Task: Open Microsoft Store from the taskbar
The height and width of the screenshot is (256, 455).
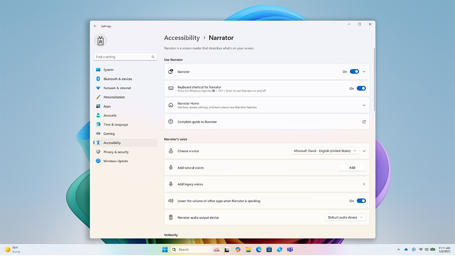Action: pyautogui.click(x=269, y=250)
